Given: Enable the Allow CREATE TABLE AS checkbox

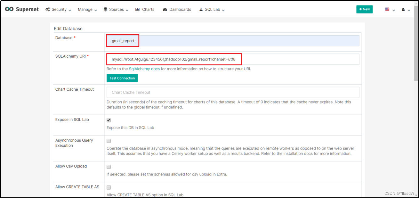Looking at the screenshot, I should pyautogui.click(x=109, y=187).
